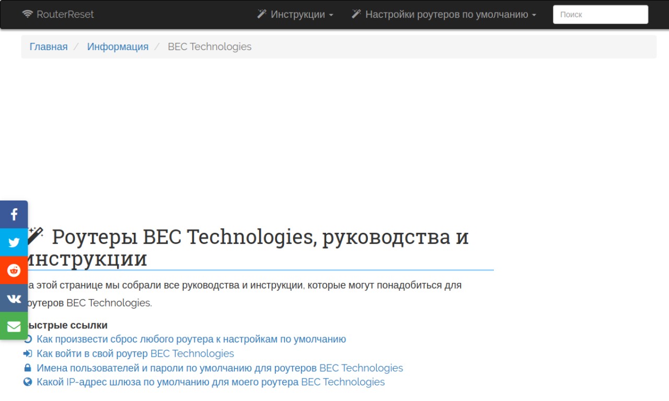The image size is (669, 401).
Task: Open Настройки роутеров по умолчанию dropdown
Action: 443,15
